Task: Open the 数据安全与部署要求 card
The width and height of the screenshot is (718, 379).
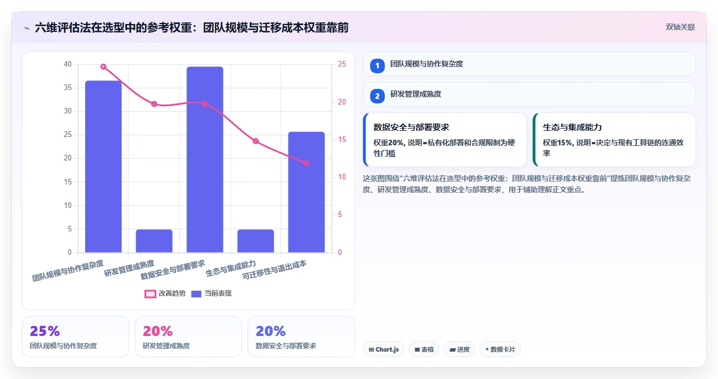Action: [x=445, y=140]
